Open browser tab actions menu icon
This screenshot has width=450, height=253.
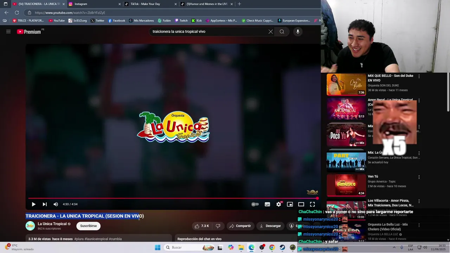[5, 4]
